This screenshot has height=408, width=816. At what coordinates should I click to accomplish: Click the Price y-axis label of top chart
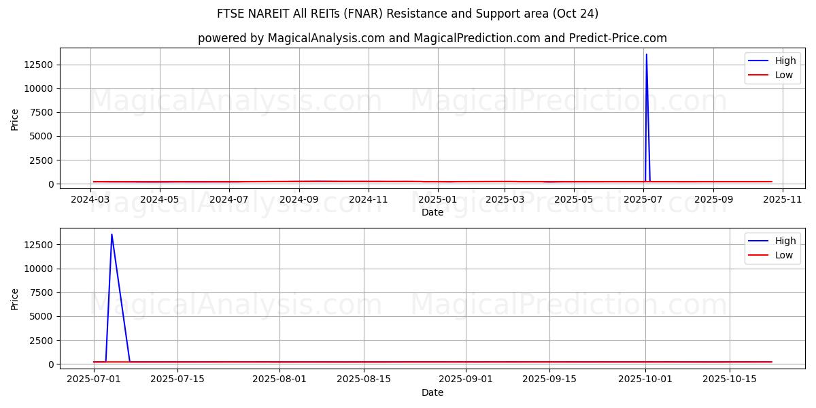15,120
